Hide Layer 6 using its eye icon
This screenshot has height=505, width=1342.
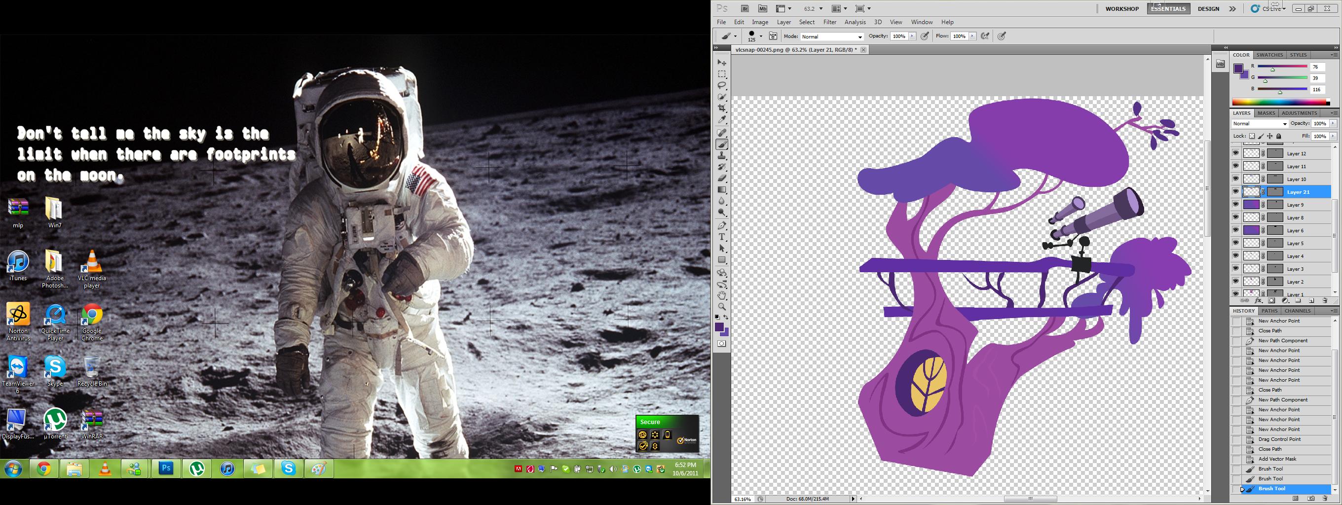1236,230
